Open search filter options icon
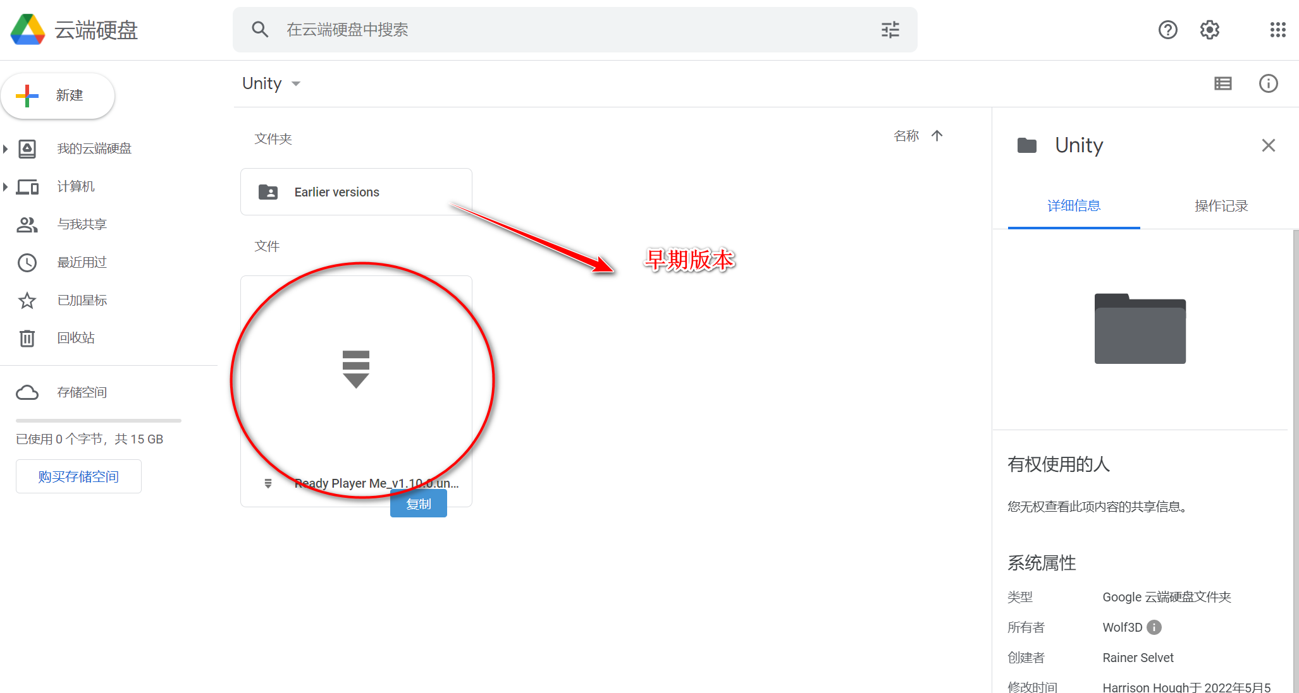This screenshot has height=693, width=1299. click(x=890, y=30)
